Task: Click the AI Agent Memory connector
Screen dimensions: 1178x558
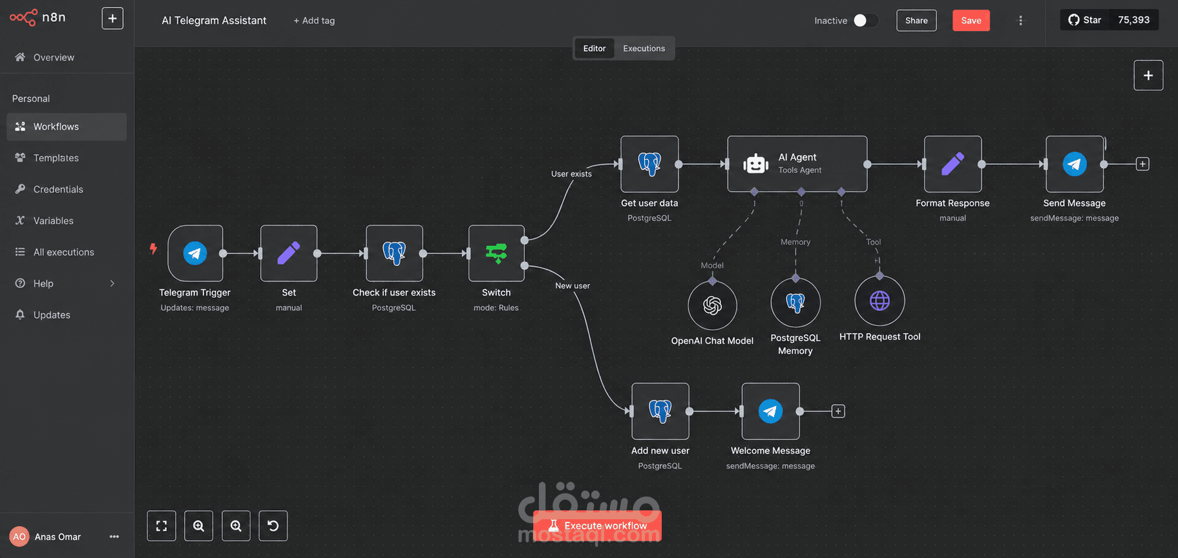Action: pos(801,191)
